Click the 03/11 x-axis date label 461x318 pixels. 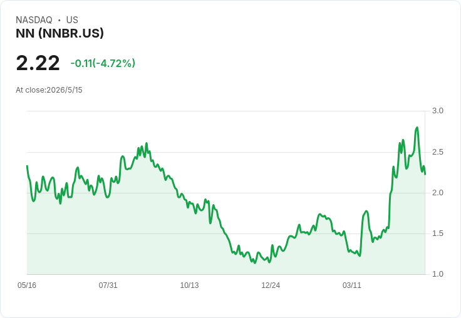(x=351, y=285)
